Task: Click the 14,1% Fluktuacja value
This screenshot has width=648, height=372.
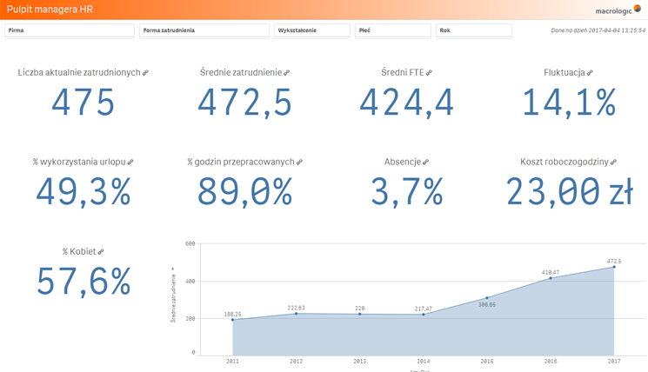Action: coord(568,103)
